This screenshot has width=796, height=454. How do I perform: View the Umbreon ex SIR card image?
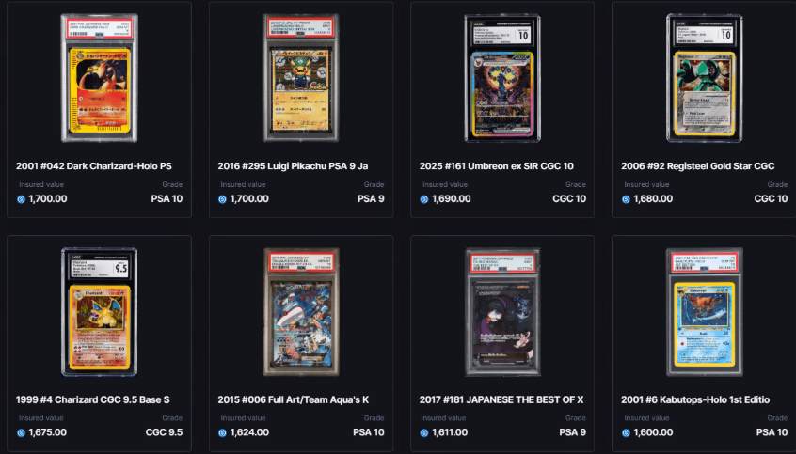tap(502, 78)
